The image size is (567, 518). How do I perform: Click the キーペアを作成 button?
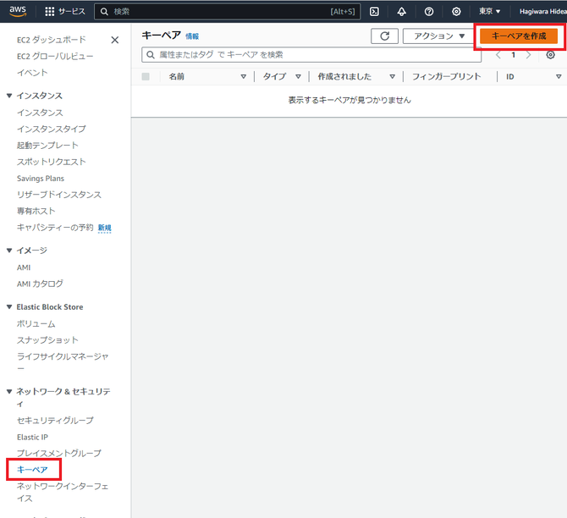519,36
